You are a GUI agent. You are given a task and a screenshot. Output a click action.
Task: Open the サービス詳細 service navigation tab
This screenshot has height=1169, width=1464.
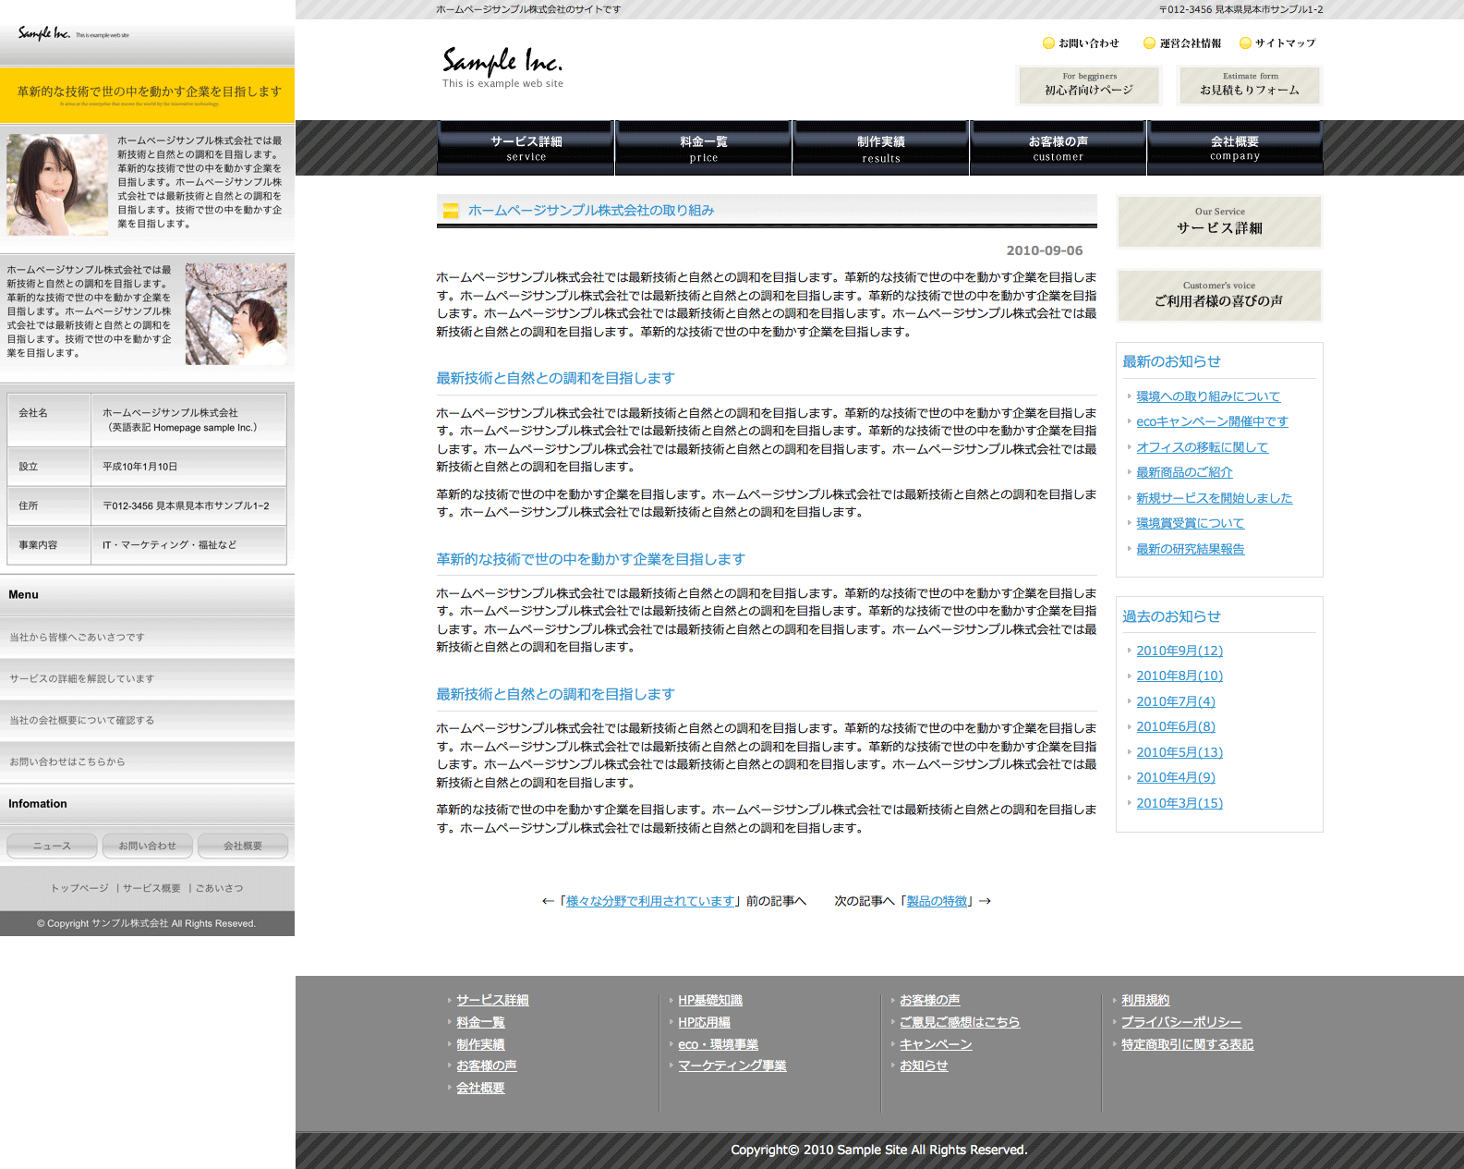(526, 148)
